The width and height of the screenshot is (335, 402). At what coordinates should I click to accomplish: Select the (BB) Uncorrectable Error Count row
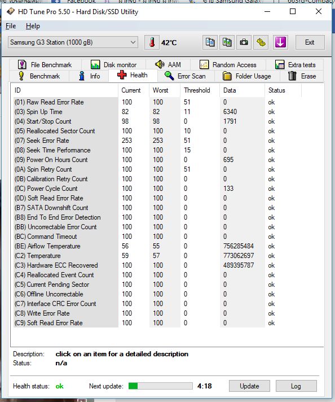tap(157, 227)
